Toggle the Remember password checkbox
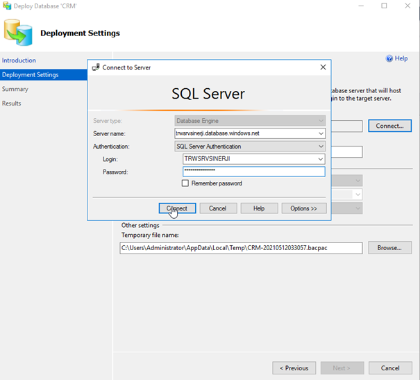Viewport: 420px width, 380px height. click(185, 183)
